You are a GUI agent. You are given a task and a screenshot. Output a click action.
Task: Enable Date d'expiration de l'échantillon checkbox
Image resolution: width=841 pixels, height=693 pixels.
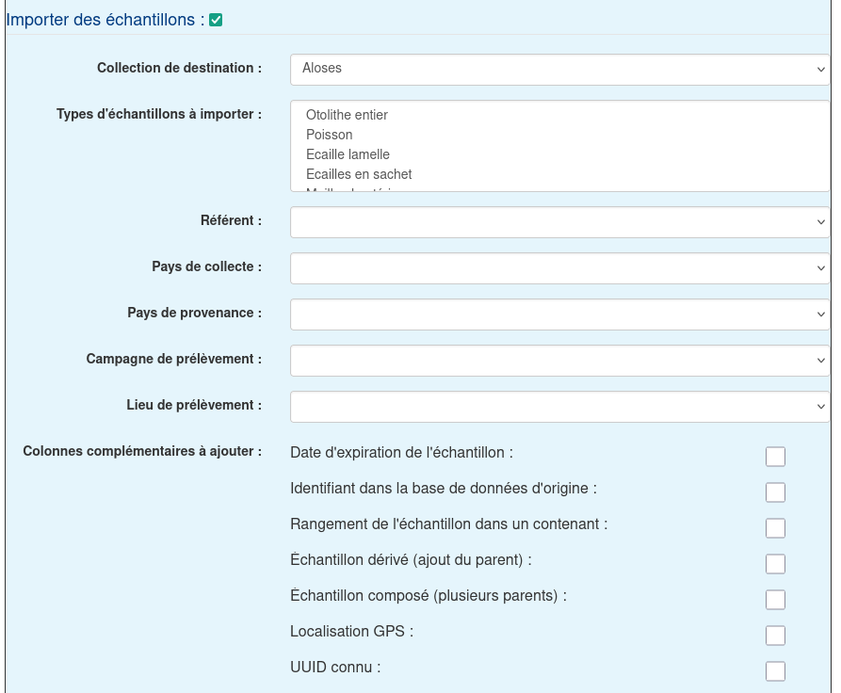[x=775, y=457]
